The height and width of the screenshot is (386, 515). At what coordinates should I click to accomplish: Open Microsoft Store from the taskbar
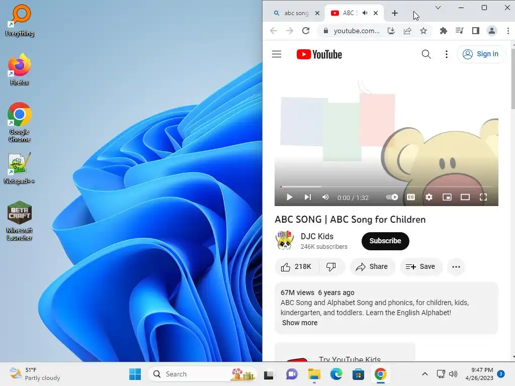pyautogui.click(x=358, y=374)
